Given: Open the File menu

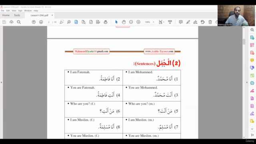Looking at the screenshot, I should [x=3, y=11].
